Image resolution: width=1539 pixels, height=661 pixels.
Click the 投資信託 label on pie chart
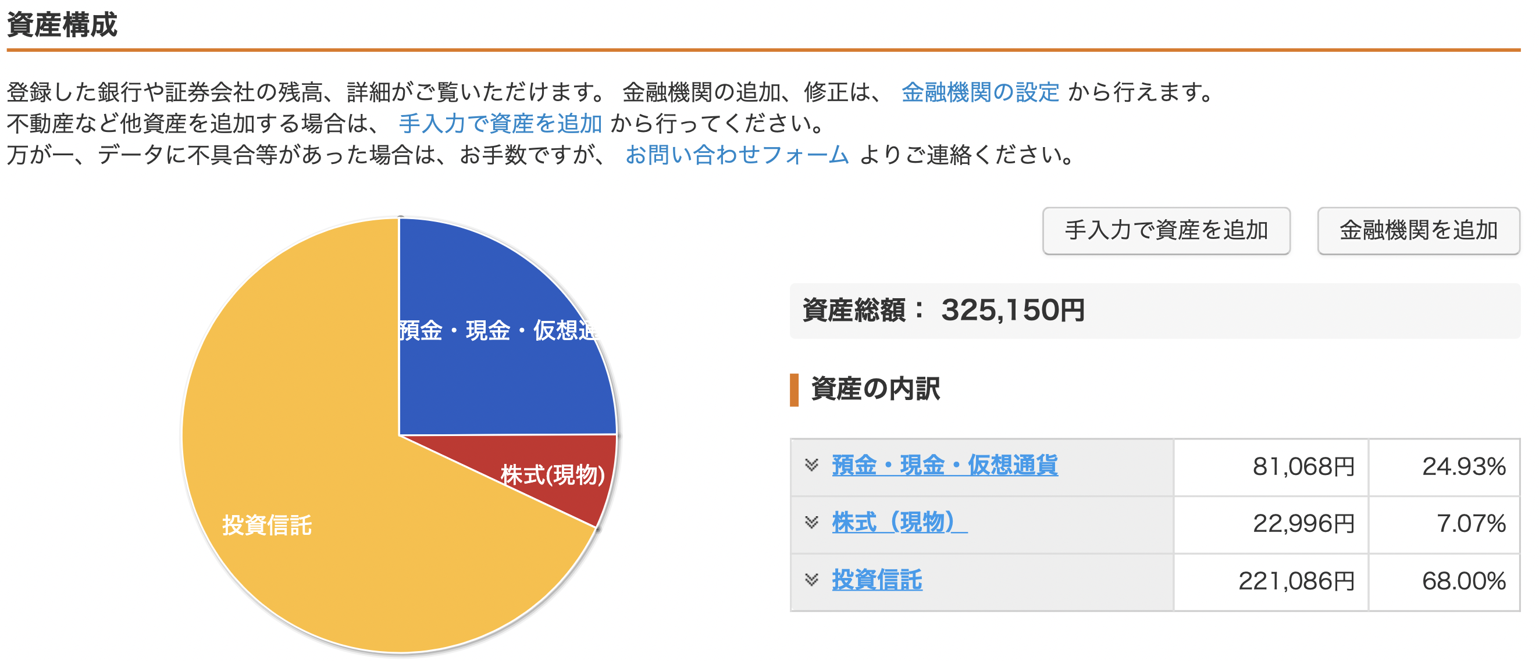coord(267,526)
